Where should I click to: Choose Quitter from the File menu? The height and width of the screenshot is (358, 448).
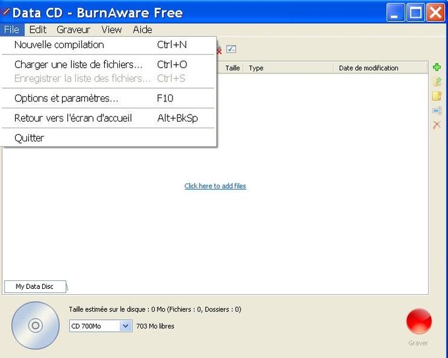tap(108, 138)
